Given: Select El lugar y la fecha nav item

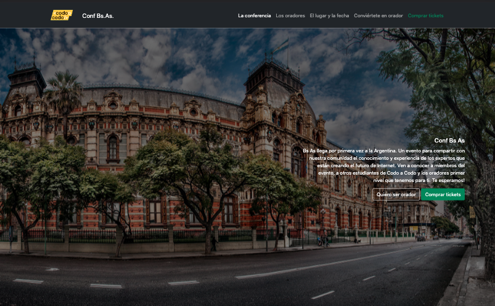Looking at the screenshot, I should 329,15.
